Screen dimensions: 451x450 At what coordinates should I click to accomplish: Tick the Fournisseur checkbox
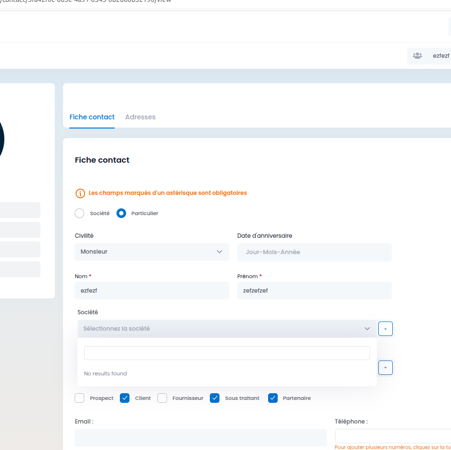(162, 398)
